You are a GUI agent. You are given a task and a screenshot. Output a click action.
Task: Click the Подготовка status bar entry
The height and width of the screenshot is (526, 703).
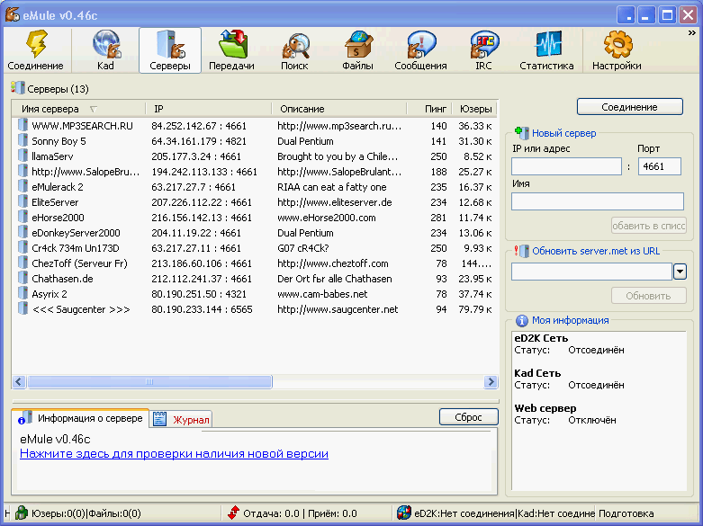pyautogui.click(x=626, y=513)
